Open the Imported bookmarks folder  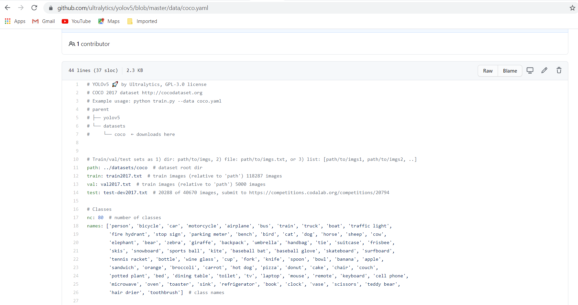[142, 21]
